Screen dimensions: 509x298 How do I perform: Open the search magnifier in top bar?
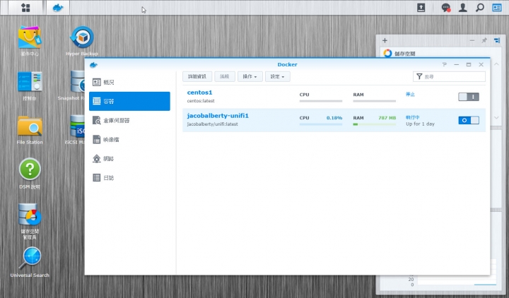click(480, 8)
